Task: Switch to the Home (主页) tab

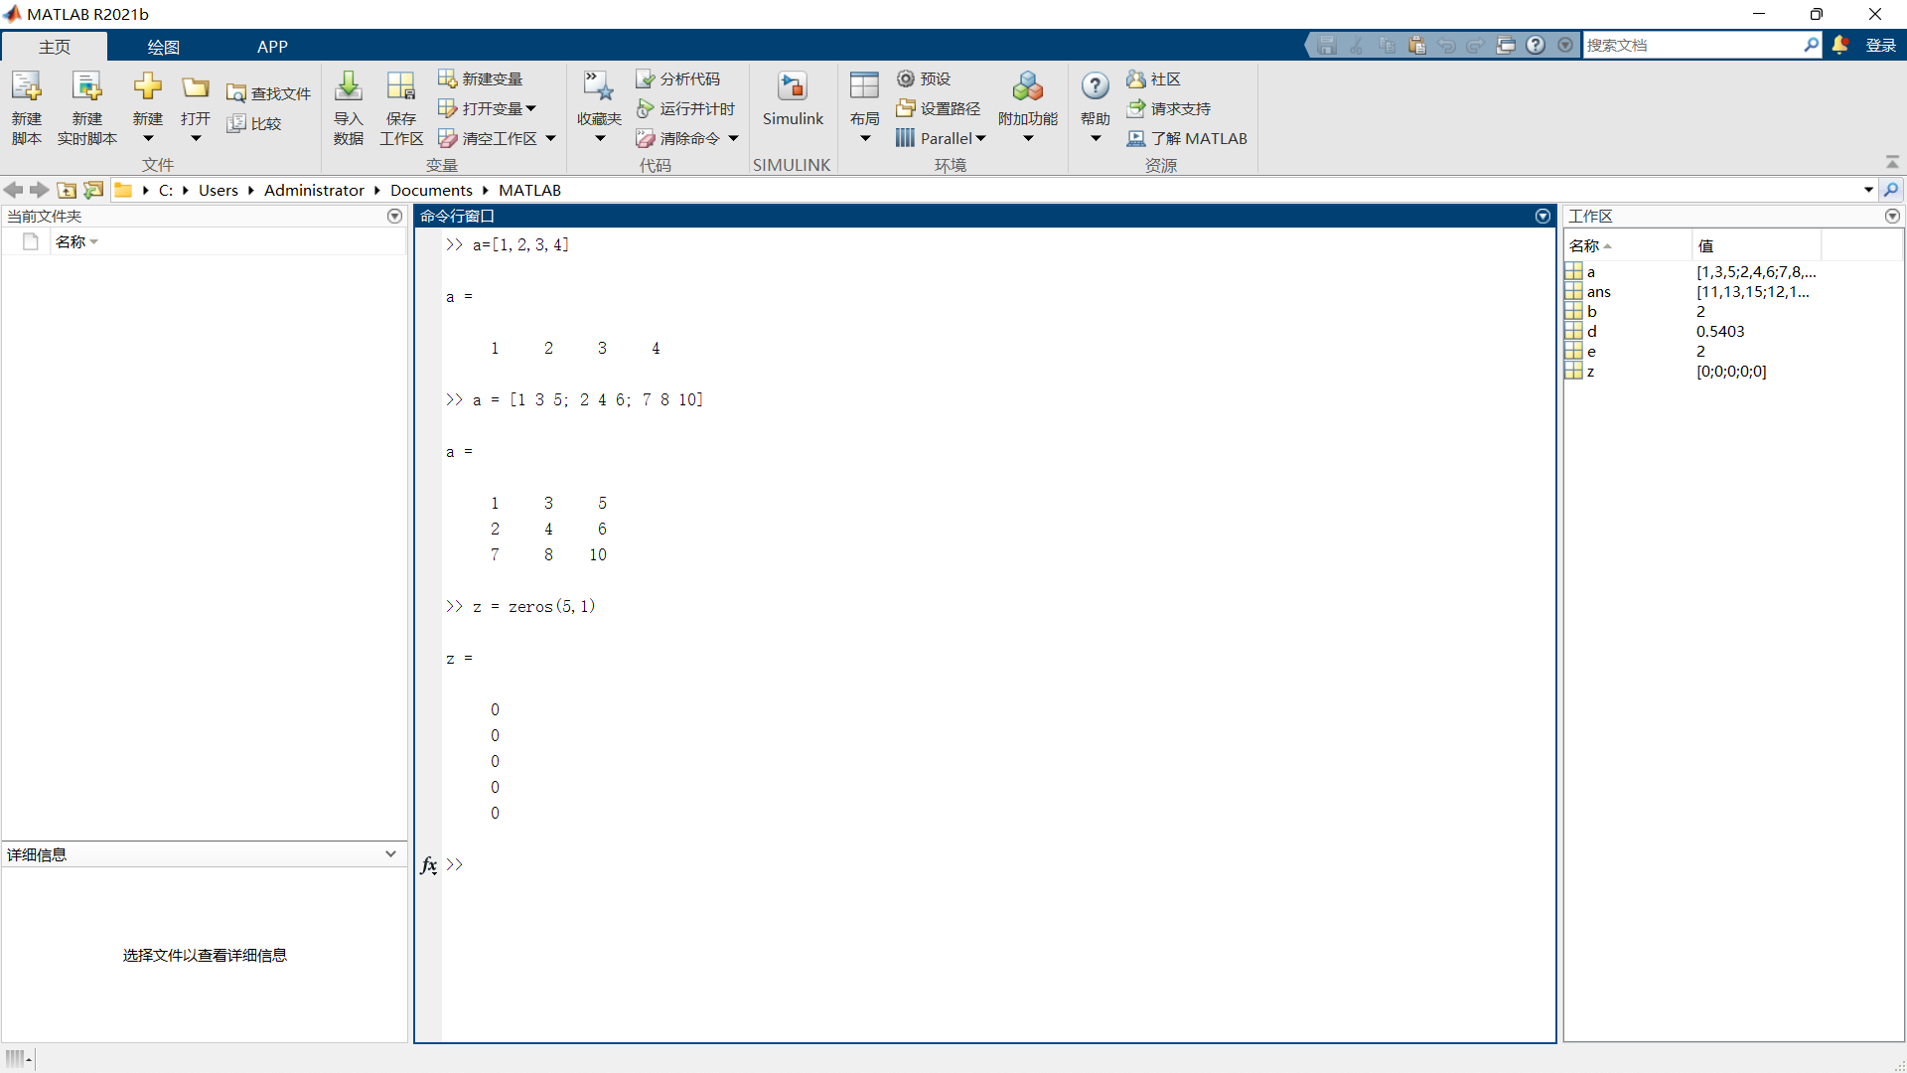Action: (x=55, y=47)
